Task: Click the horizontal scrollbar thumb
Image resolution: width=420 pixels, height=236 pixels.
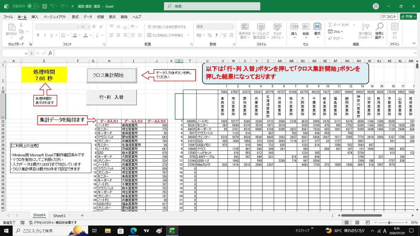Action: tap(361, 215)
